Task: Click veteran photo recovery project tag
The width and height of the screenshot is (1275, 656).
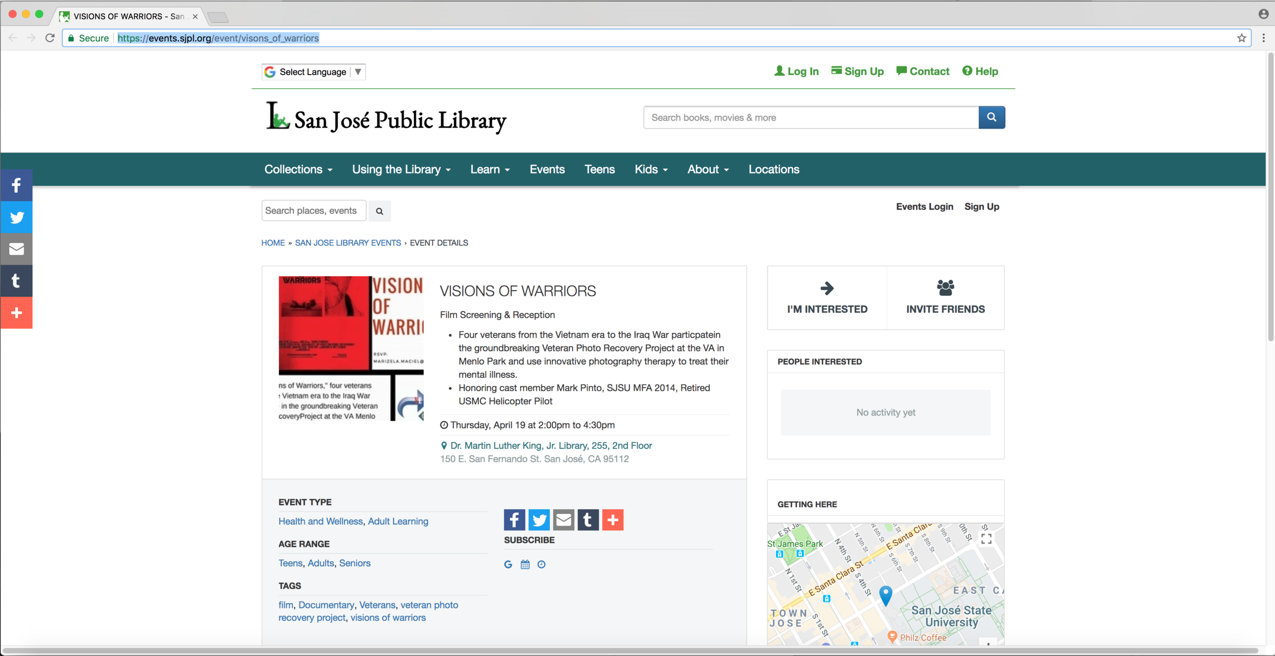Action: 368,611
